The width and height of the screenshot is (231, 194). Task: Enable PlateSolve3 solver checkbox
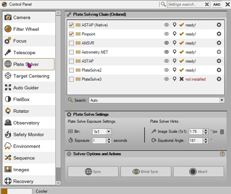71,79
